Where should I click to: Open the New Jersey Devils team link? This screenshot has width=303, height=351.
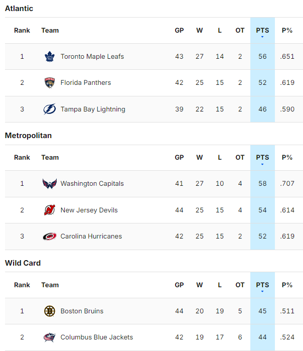tap(89, 210)
